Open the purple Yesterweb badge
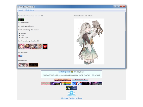Viewport: 143px width, 107px height. coord(56,83)
